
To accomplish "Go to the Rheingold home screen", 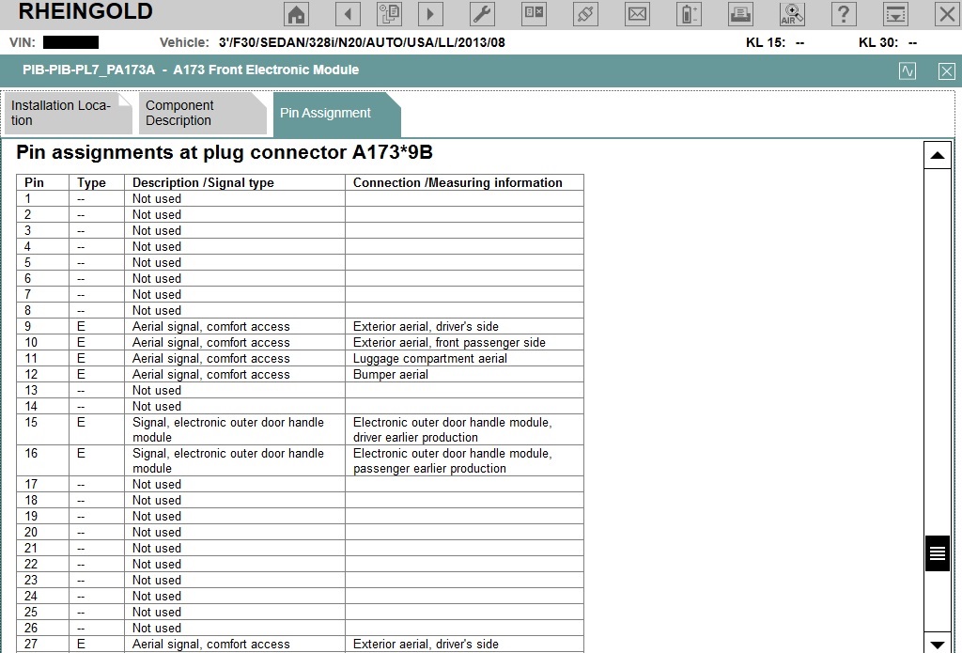I will pos(296,13).
